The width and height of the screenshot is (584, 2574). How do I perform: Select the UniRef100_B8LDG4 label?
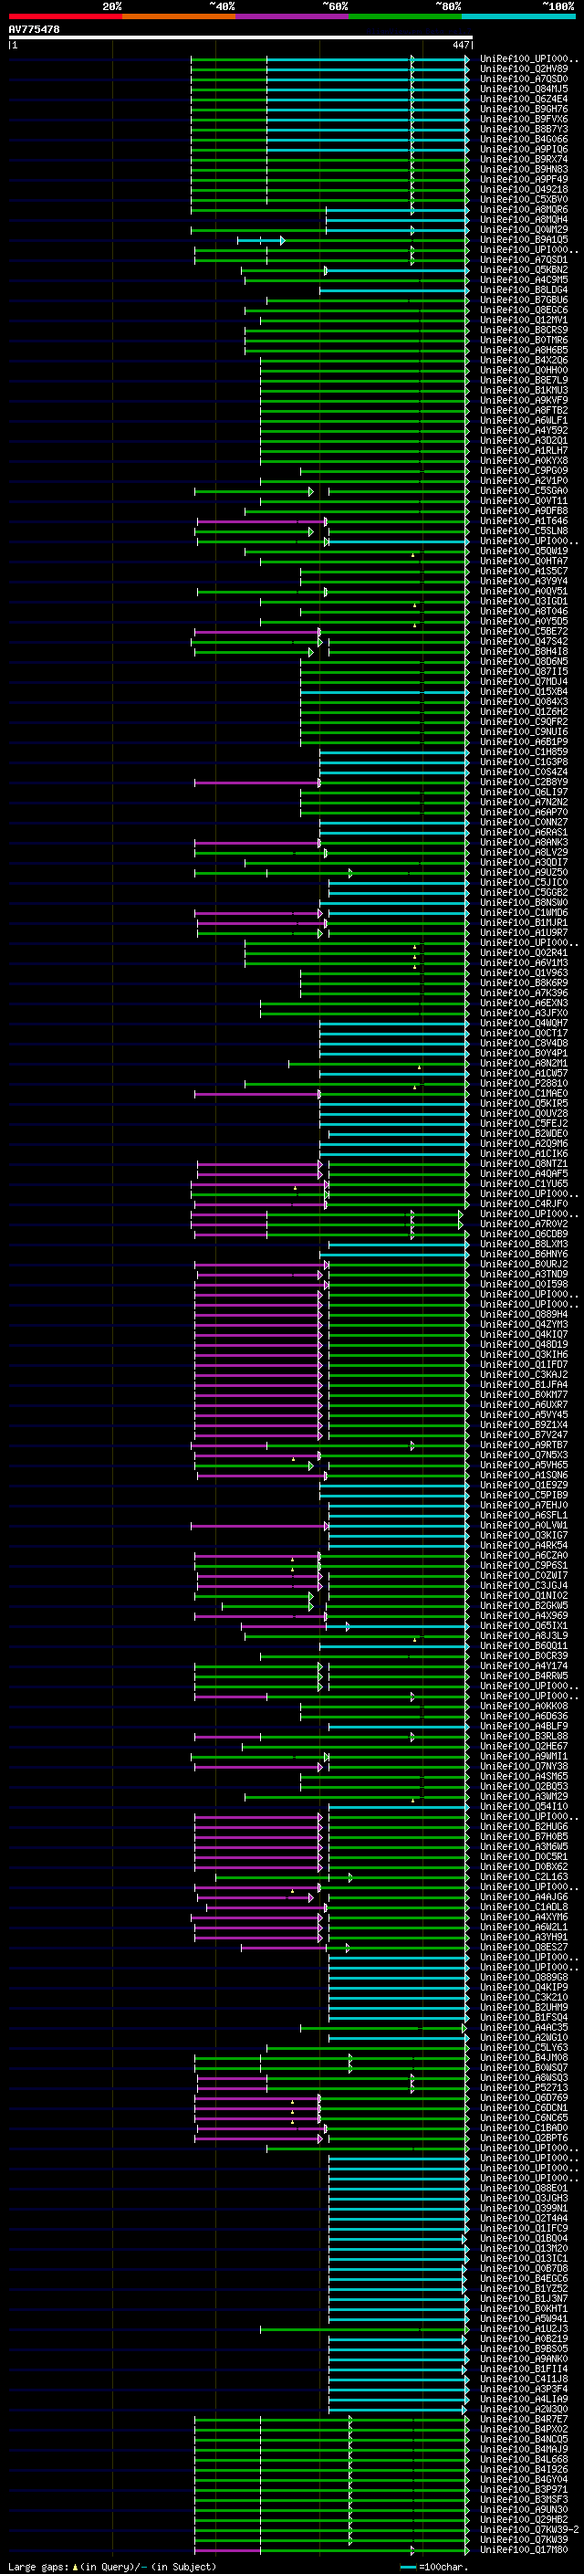tap(524, 289)
